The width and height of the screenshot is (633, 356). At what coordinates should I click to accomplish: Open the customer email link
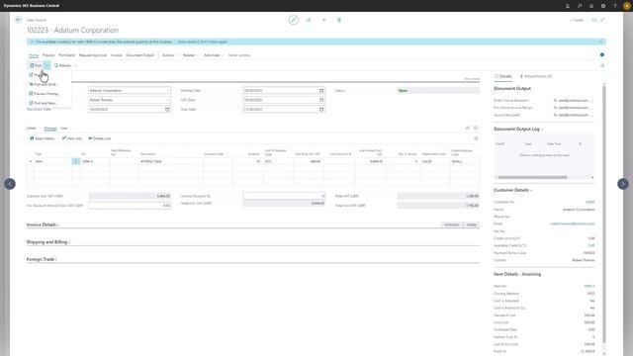pos(573,224)
